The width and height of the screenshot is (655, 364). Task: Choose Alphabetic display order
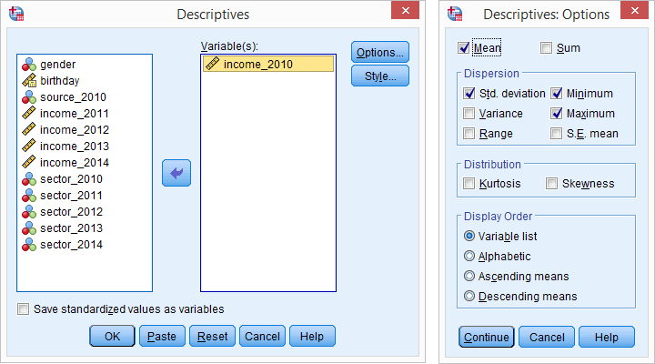click(469, 257)
